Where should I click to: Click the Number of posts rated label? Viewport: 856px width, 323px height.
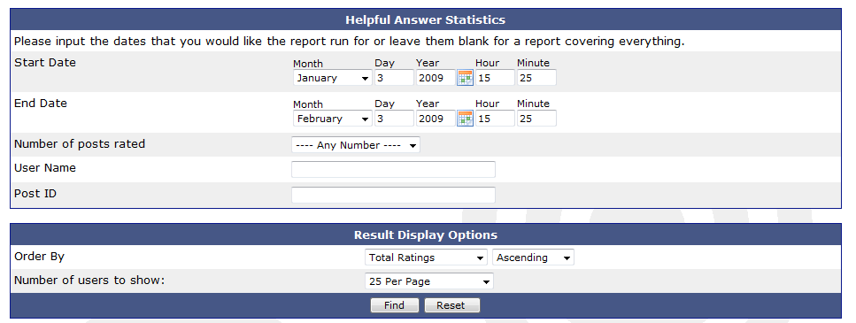80,144
